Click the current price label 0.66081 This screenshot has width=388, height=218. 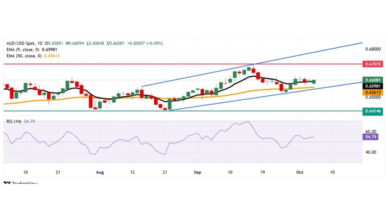[373, 80]
